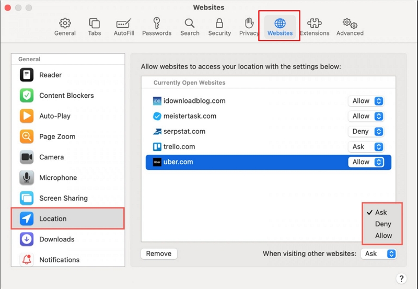The image size is (418, 289).
Task: Choose Deny in the popup menu
Action: (x=382, y=224)
